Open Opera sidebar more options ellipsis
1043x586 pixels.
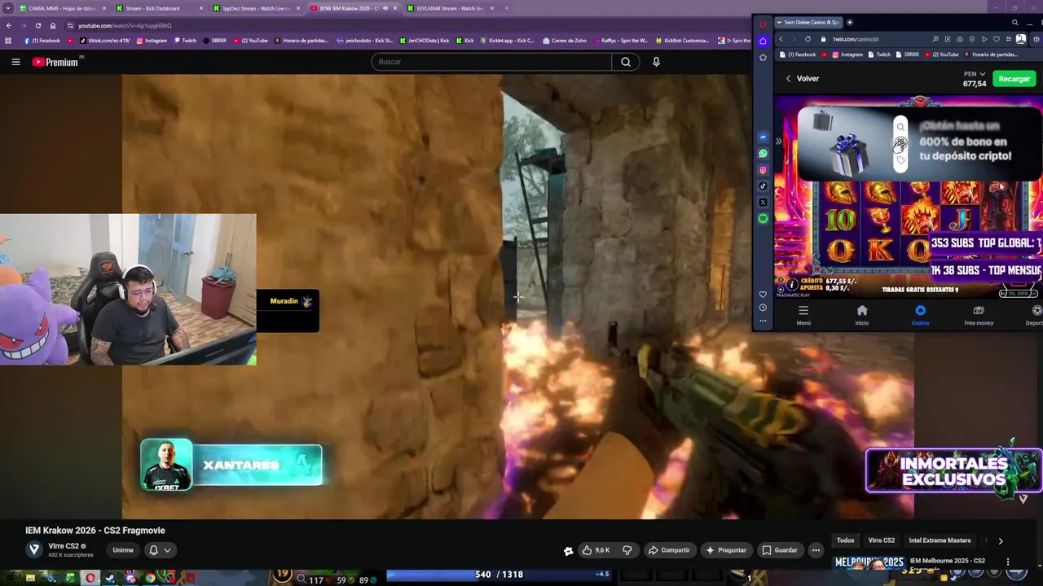tap(763, 321)
